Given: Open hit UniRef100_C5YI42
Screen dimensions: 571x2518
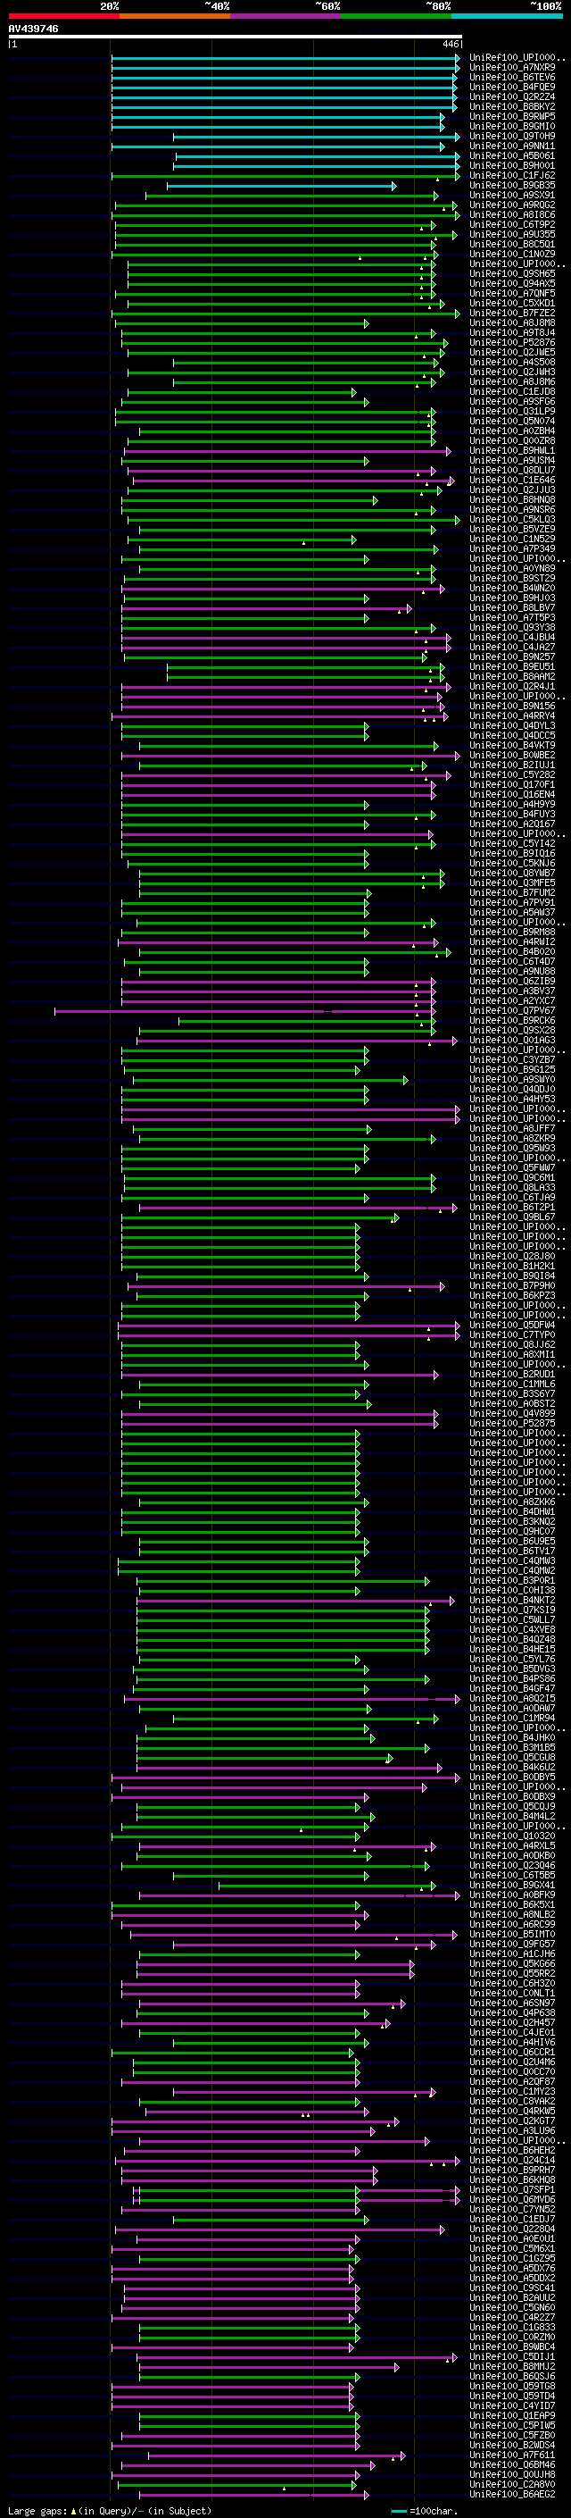Looking at the screenshot, I should tap(512, 843).
